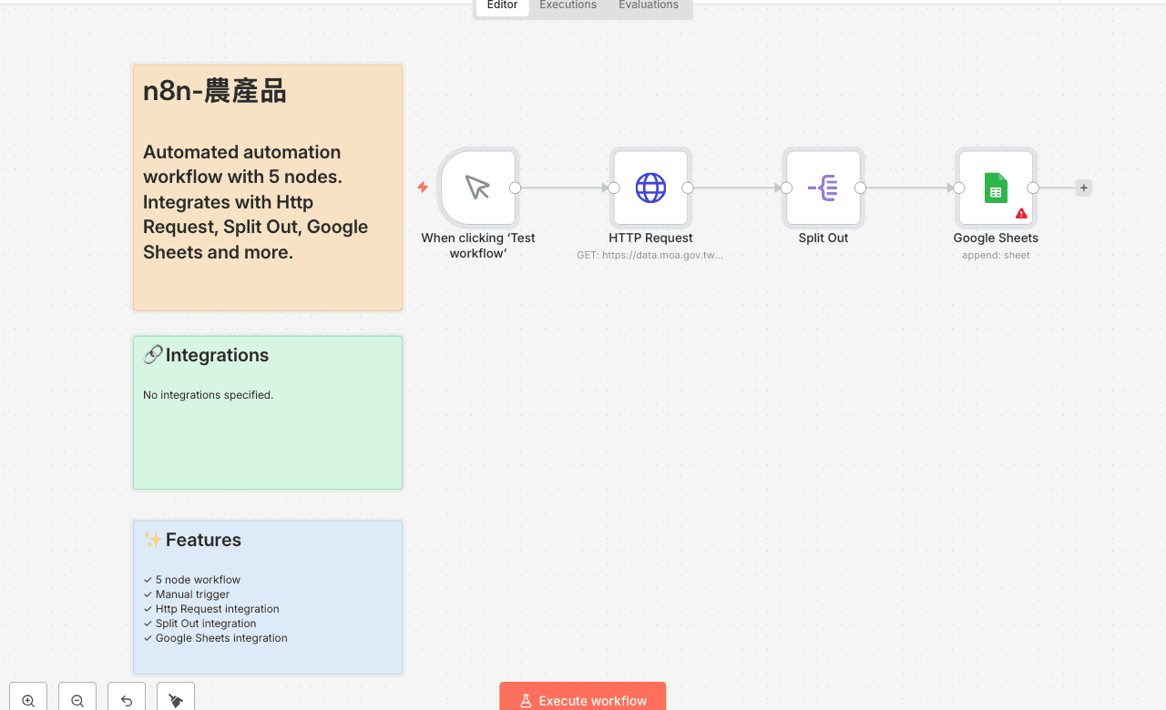Image resolution: width=1166 pixels, height=710 pixels.
Task: Zoom out of the workflow canvas
Action: [77, 700]
